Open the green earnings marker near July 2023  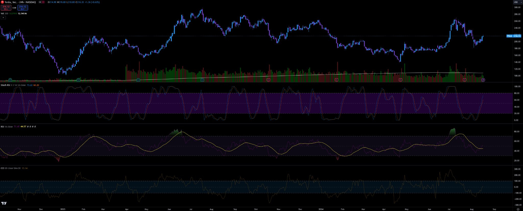click(x=202, y=80)
